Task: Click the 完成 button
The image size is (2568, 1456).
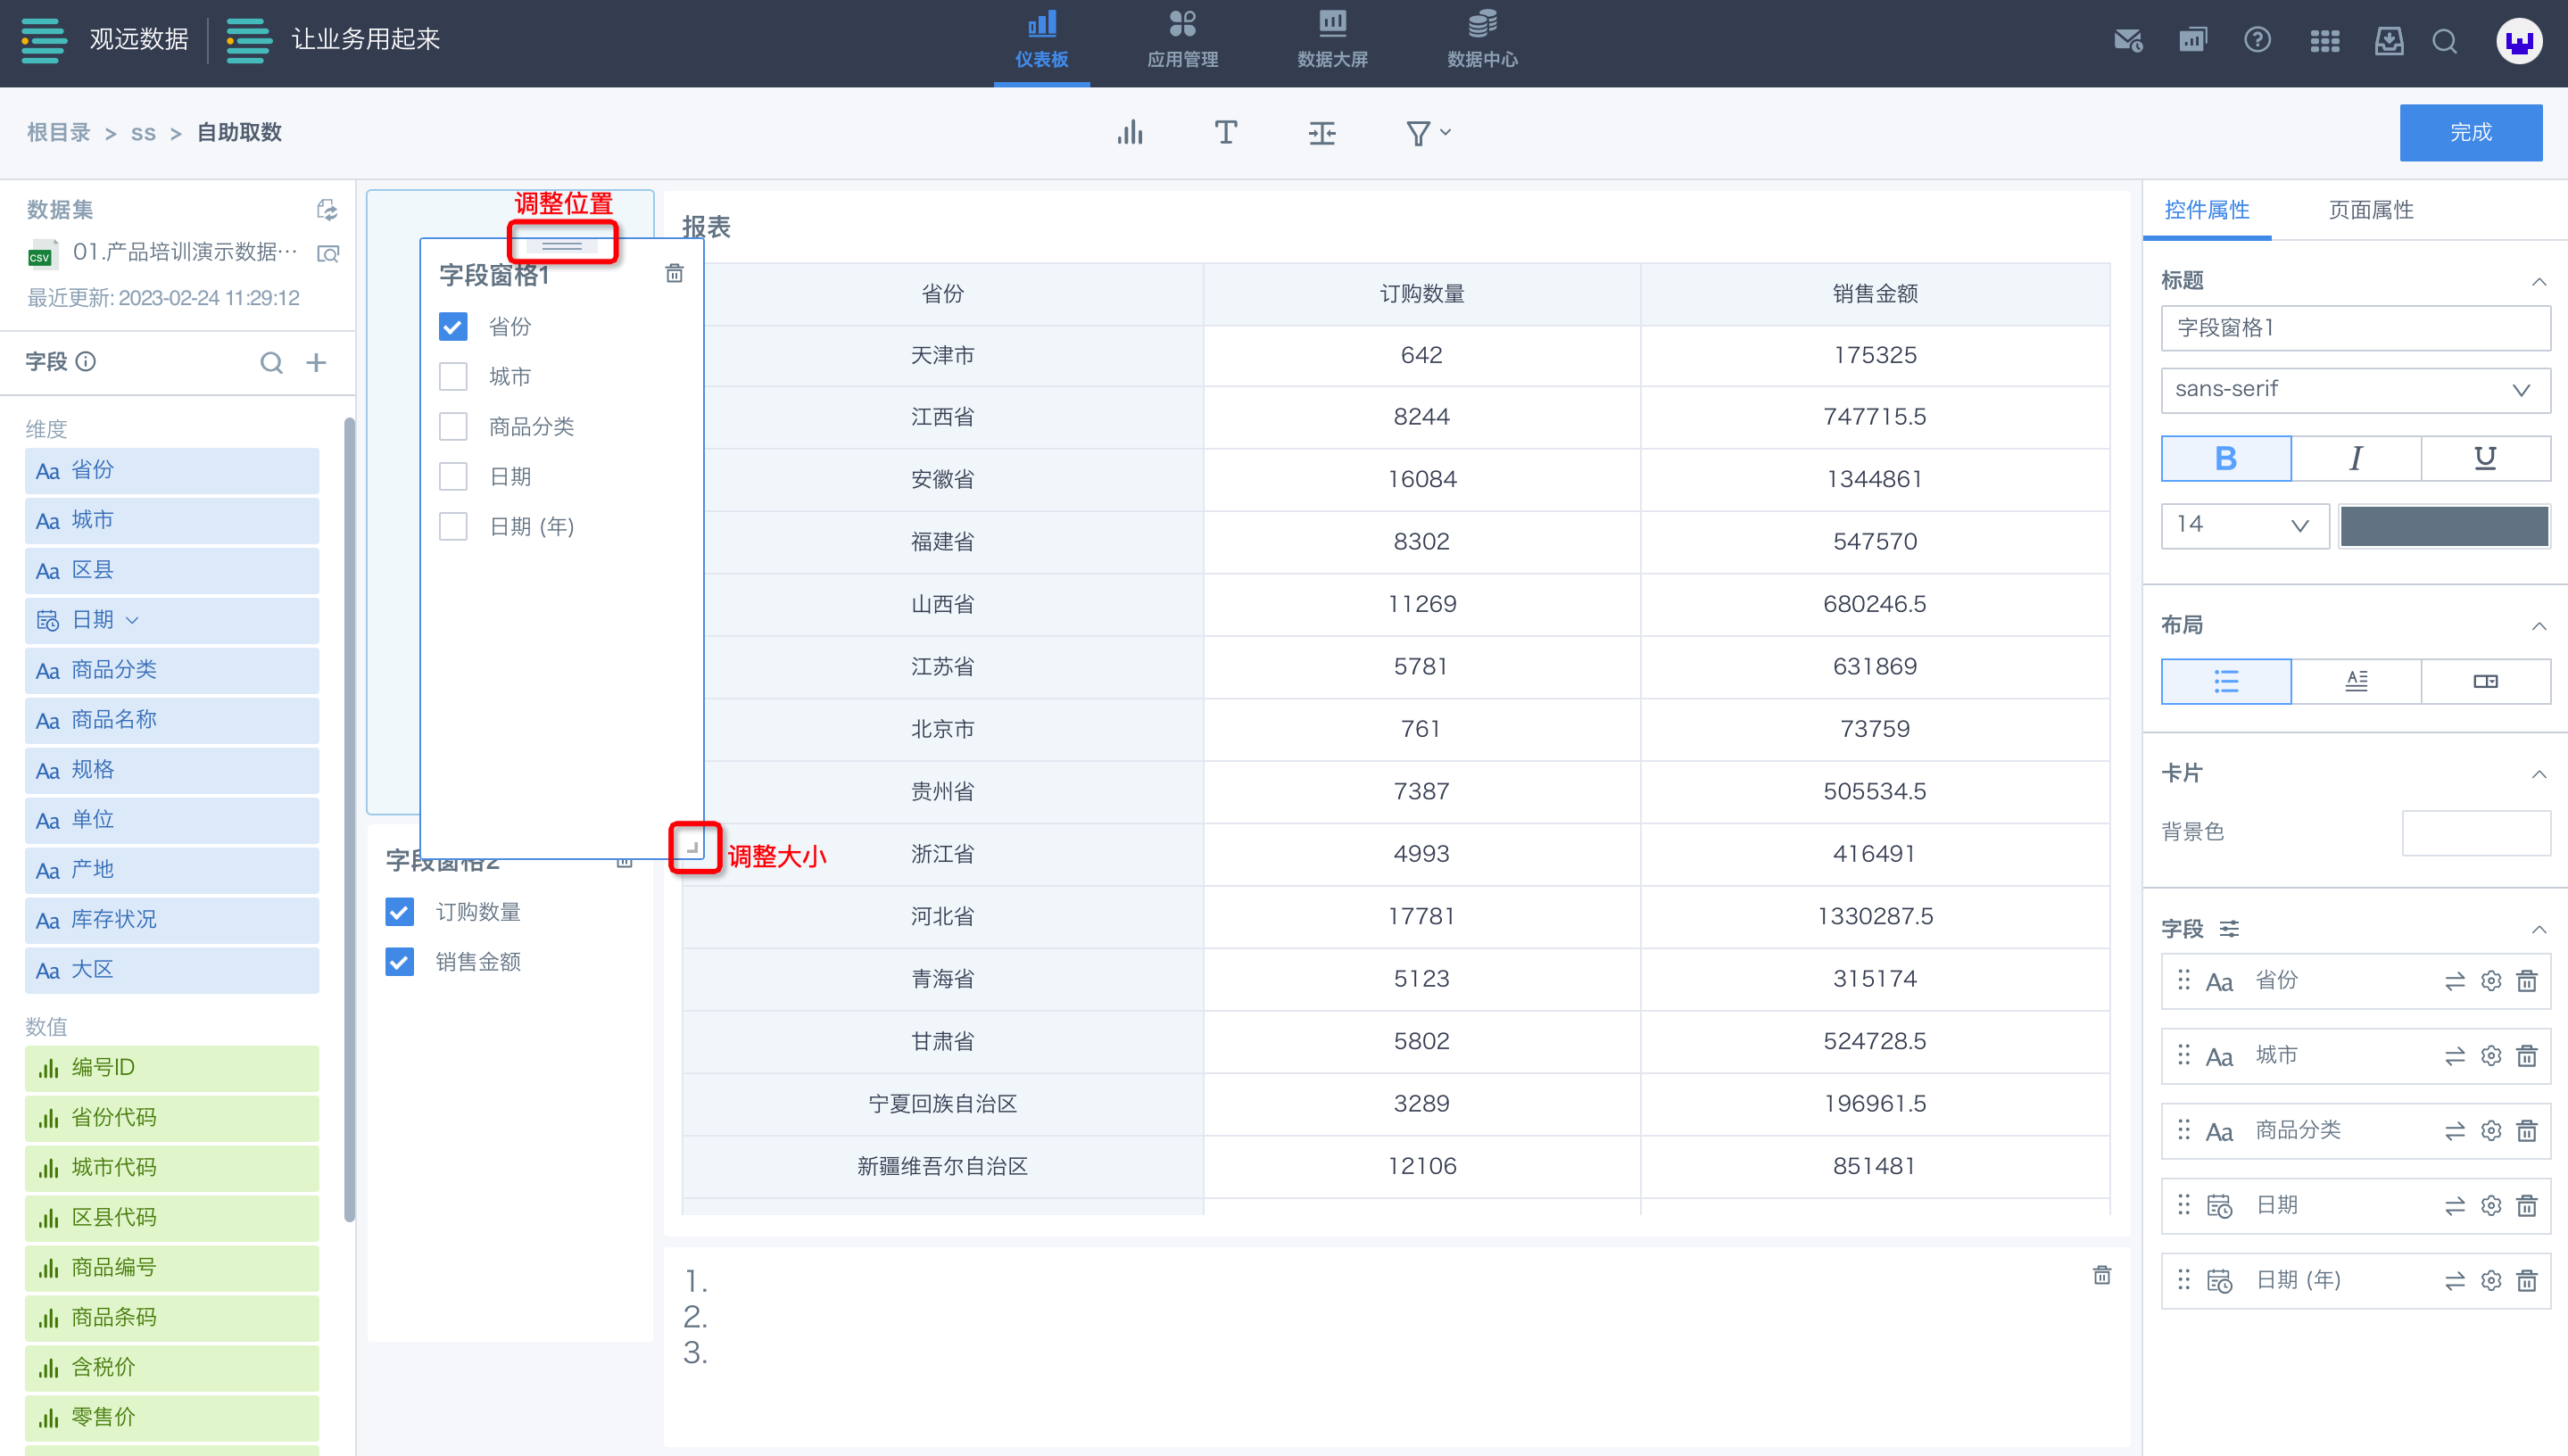Action: [x=2470, y=133]
